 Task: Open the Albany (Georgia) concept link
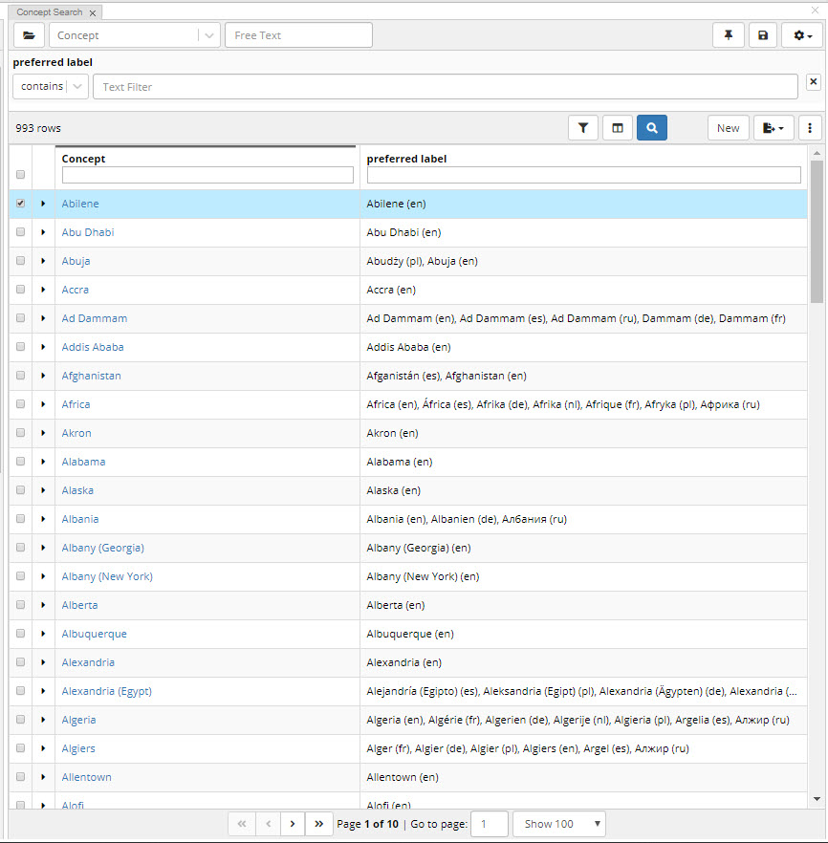(x=102, y=548)
